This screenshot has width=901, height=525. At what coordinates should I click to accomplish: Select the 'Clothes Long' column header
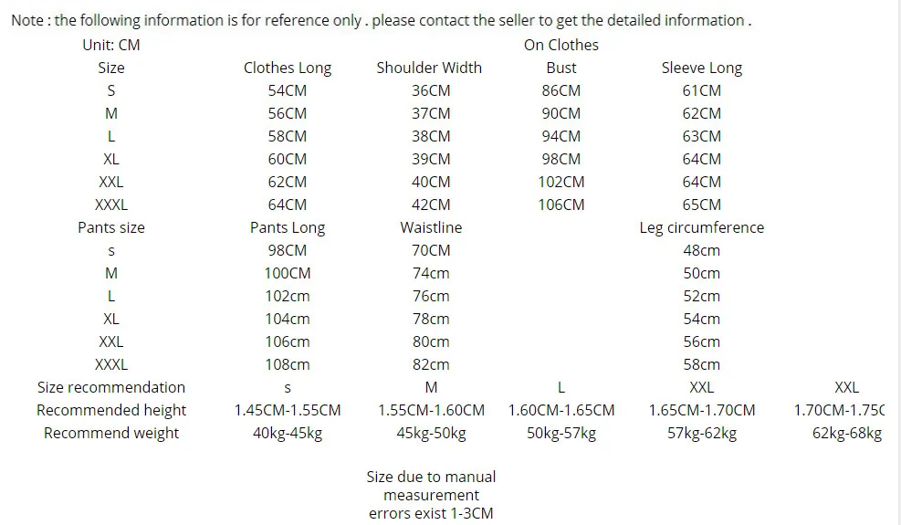coord(288,68)
